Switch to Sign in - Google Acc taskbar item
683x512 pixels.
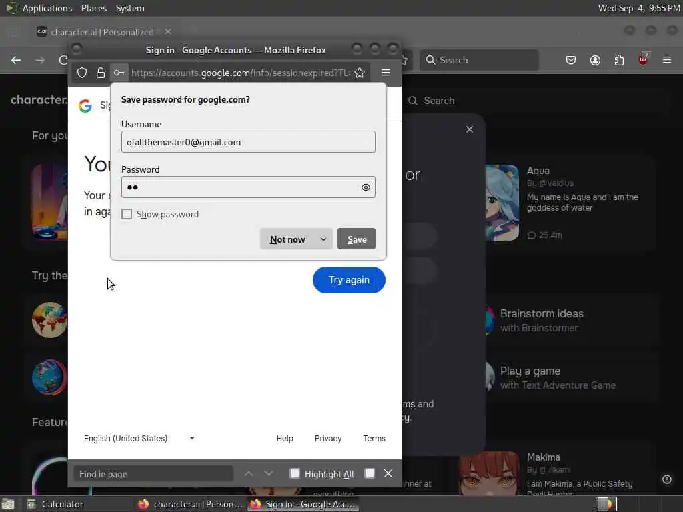tap(303, 504)
